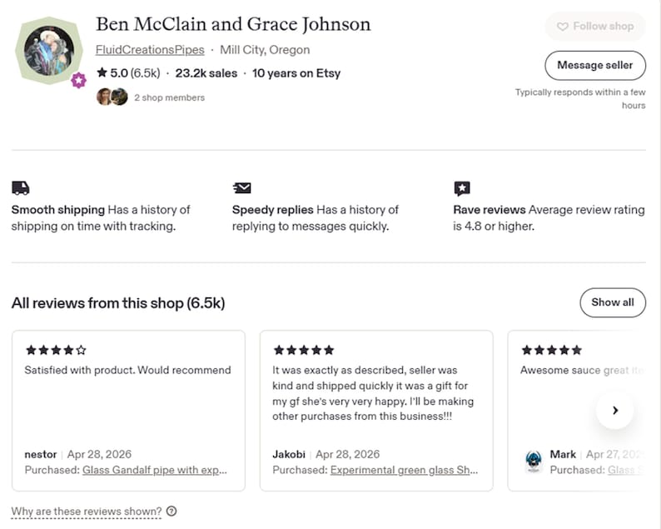Viewport: 661px width, 529px height.
Task: Click Show all reviews button
Action: [x=613, y=302]
